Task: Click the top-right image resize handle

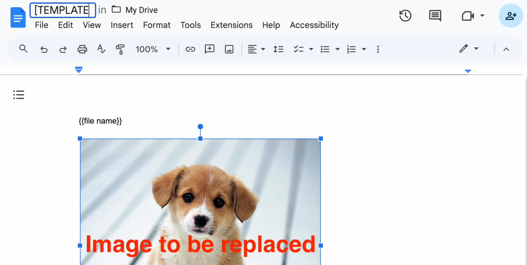Action: [321, 139]
